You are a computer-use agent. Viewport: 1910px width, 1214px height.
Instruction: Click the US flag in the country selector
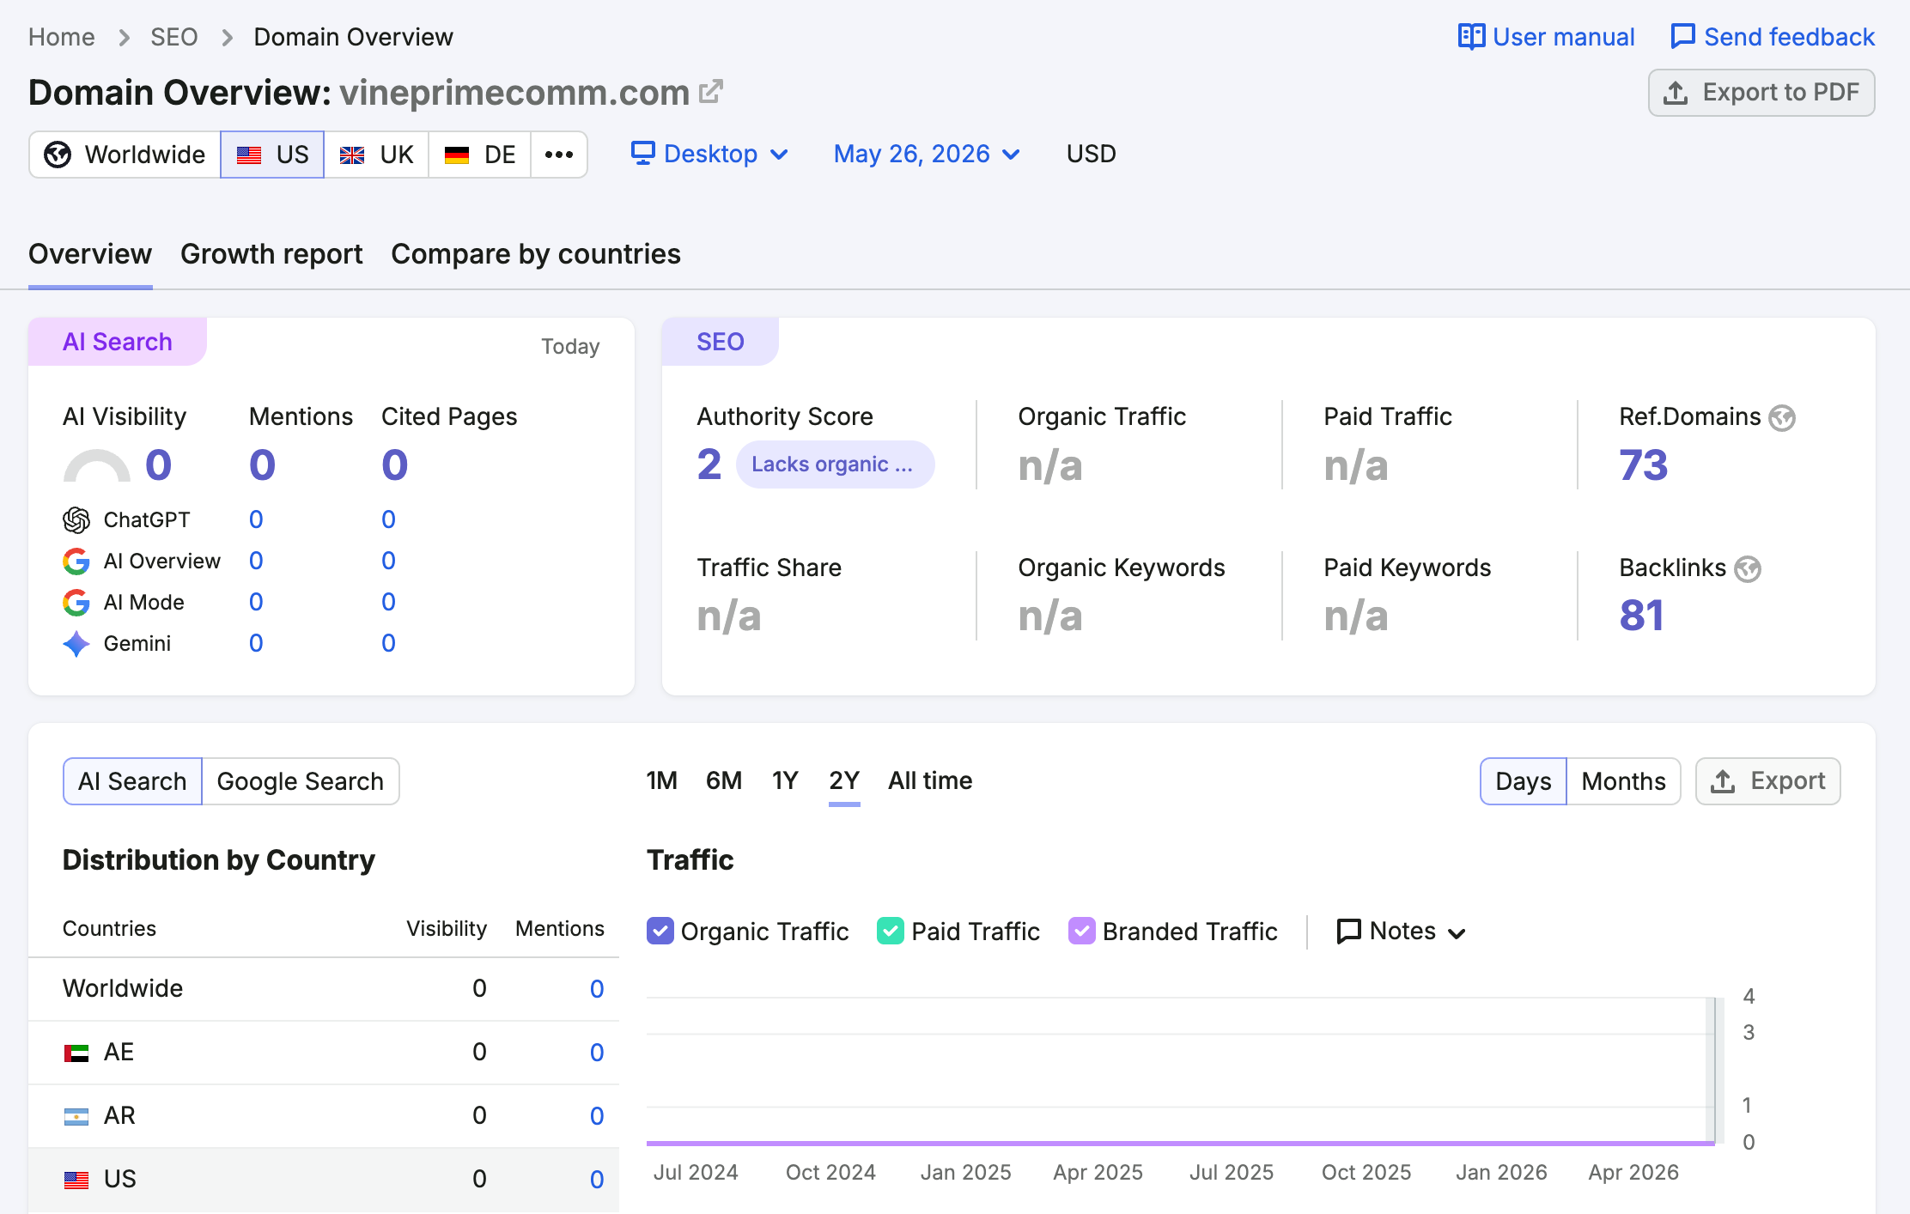249,155
